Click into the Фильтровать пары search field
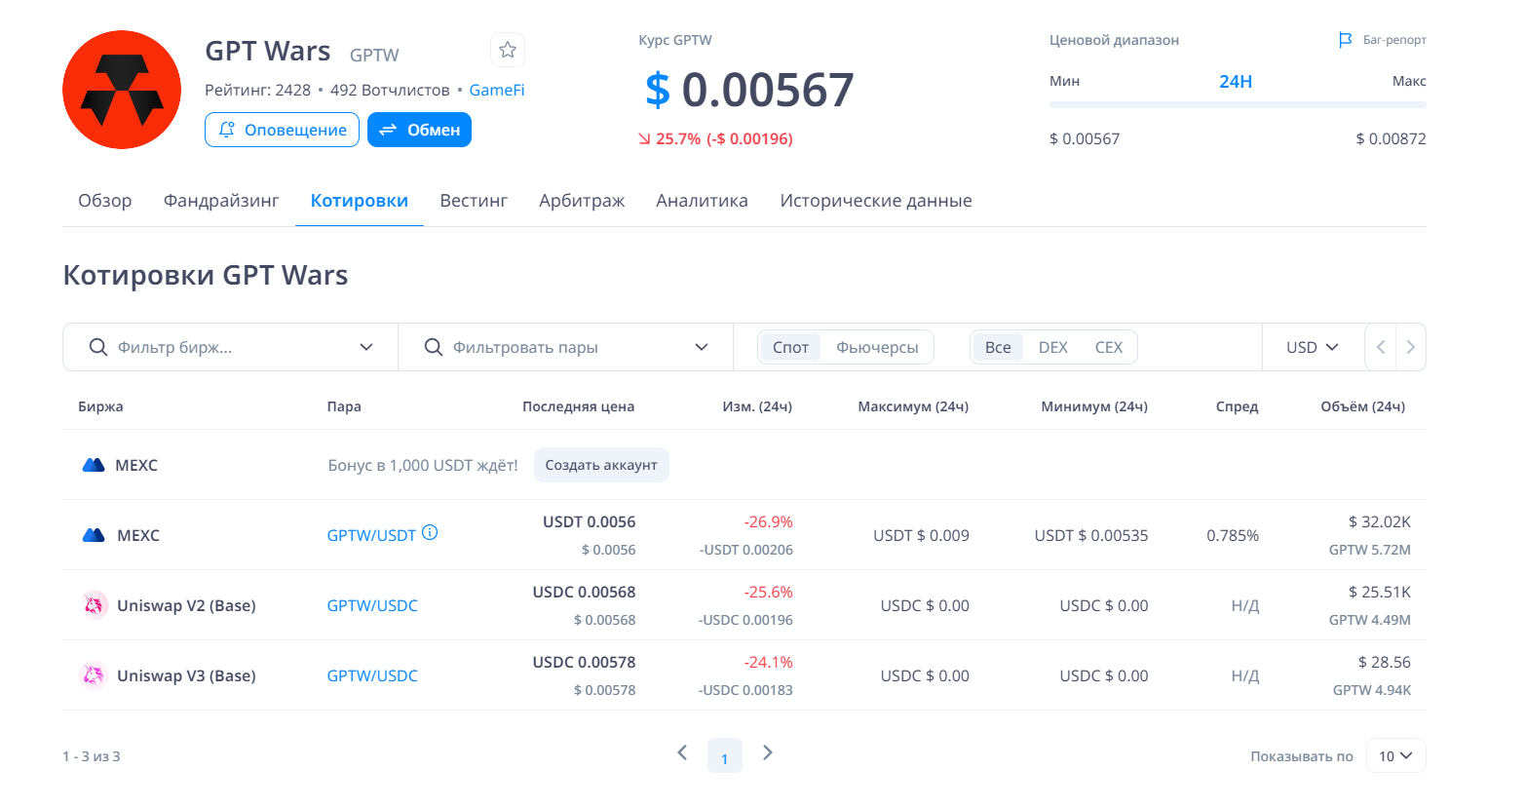Viewport: 1526px width, 808px height. (x=565, y=347)
